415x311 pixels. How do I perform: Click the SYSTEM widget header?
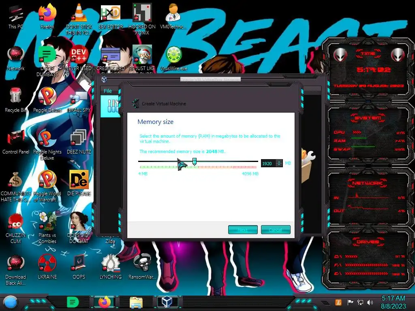pyautogui.click(x=368, y=117)
